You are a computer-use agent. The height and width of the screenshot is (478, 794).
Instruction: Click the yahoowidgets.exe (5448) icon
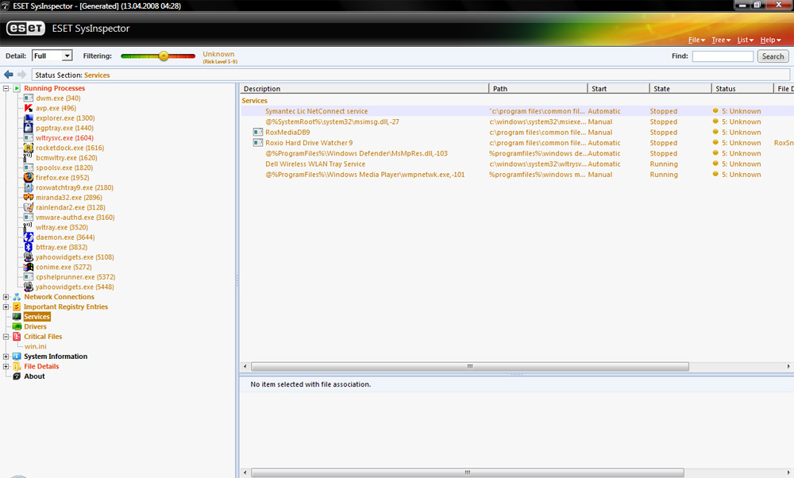click(x=29, y=287)
